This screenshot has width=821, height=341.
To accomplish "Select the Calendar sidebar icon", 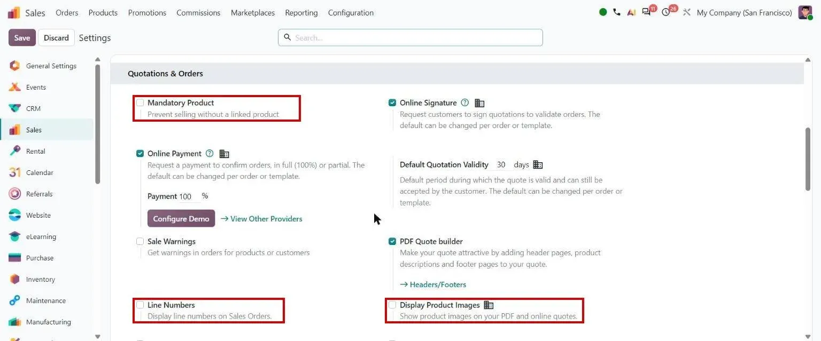I will (x=15, y=172).
